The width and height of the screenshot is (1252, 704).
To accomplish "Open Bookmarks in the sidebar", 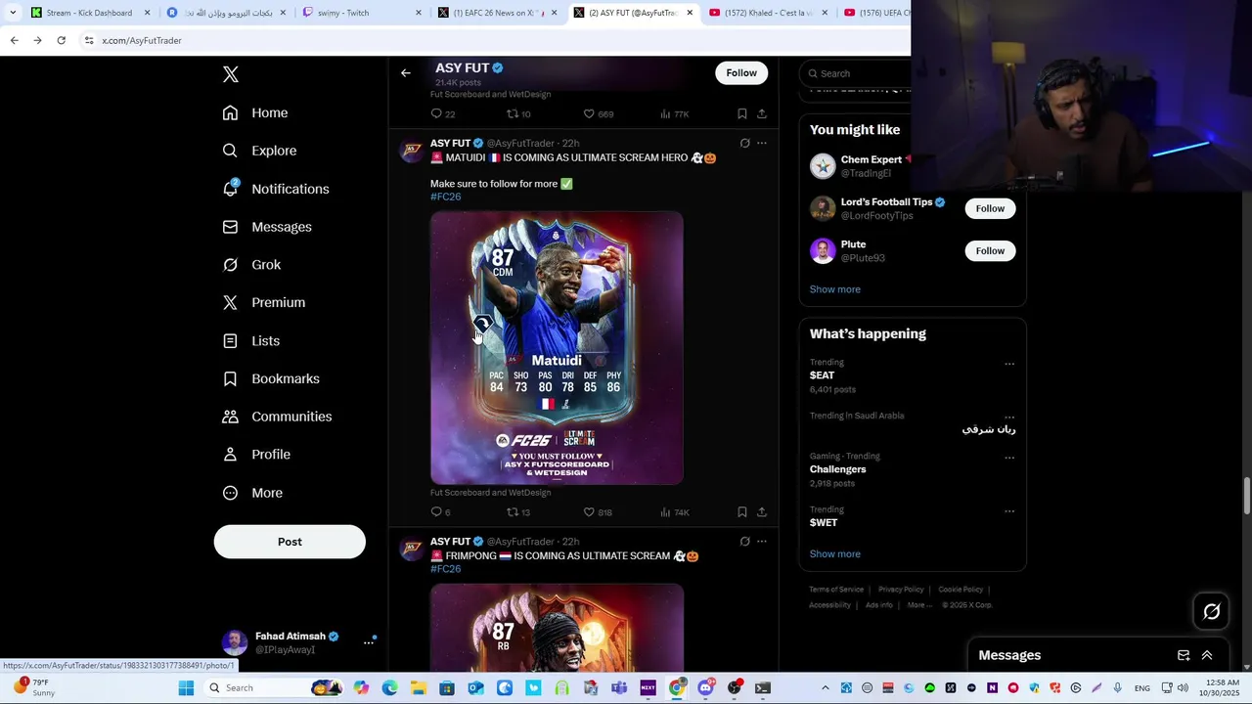I will click(270, 378).
